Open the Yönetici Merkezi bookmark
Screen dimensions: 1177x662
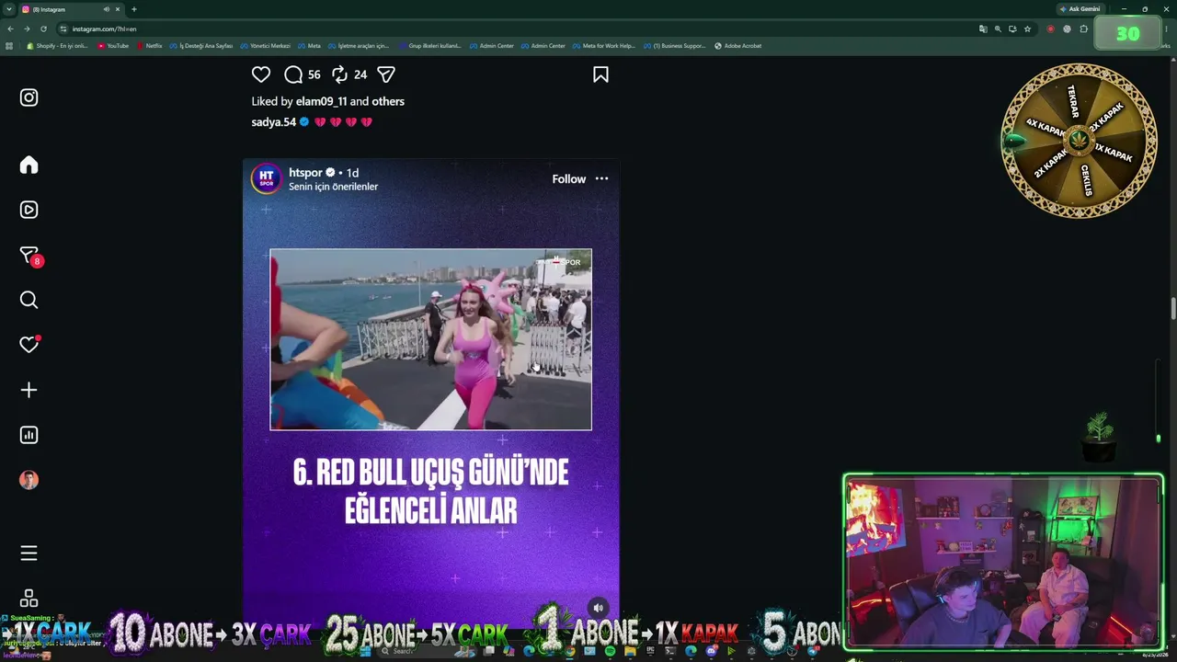pyautogui.click(x=266, y=46)
